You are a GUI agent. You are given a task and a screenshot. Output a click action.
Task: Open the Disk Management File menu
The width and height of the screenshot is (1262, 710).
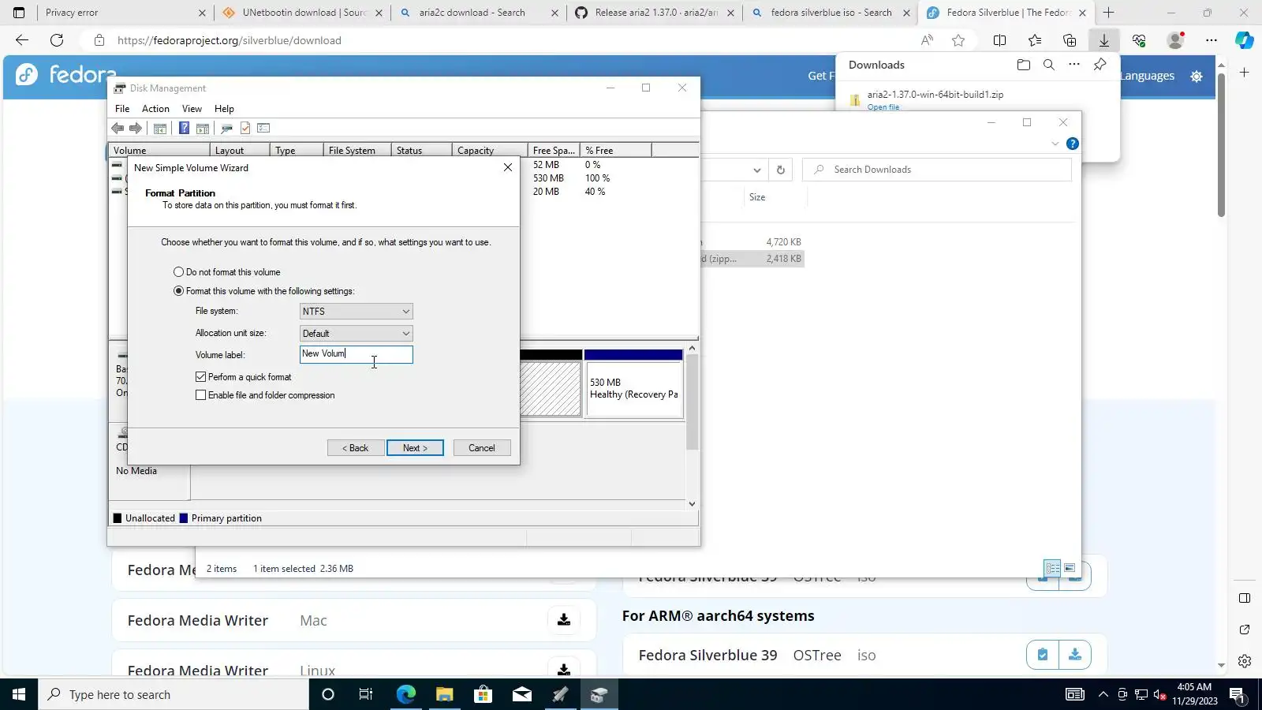pyautogui.click(x=122, y=109)
